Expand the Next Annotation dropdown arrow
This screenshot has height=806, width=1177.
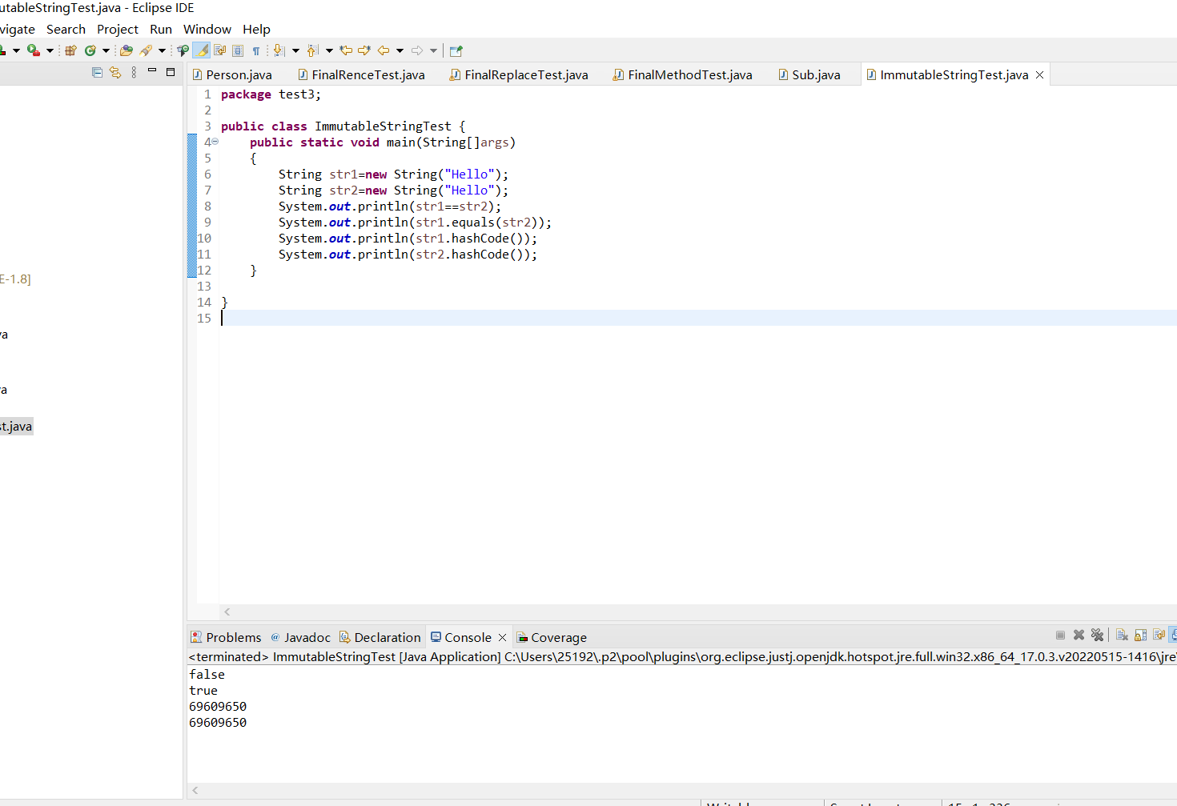coord(295,50)
